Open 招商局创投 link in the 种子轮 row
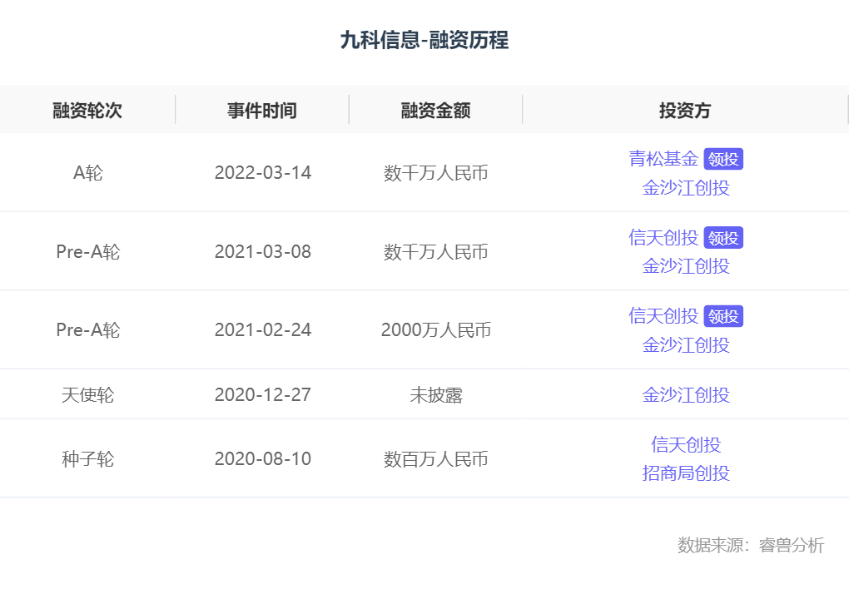 coord(686,473)
